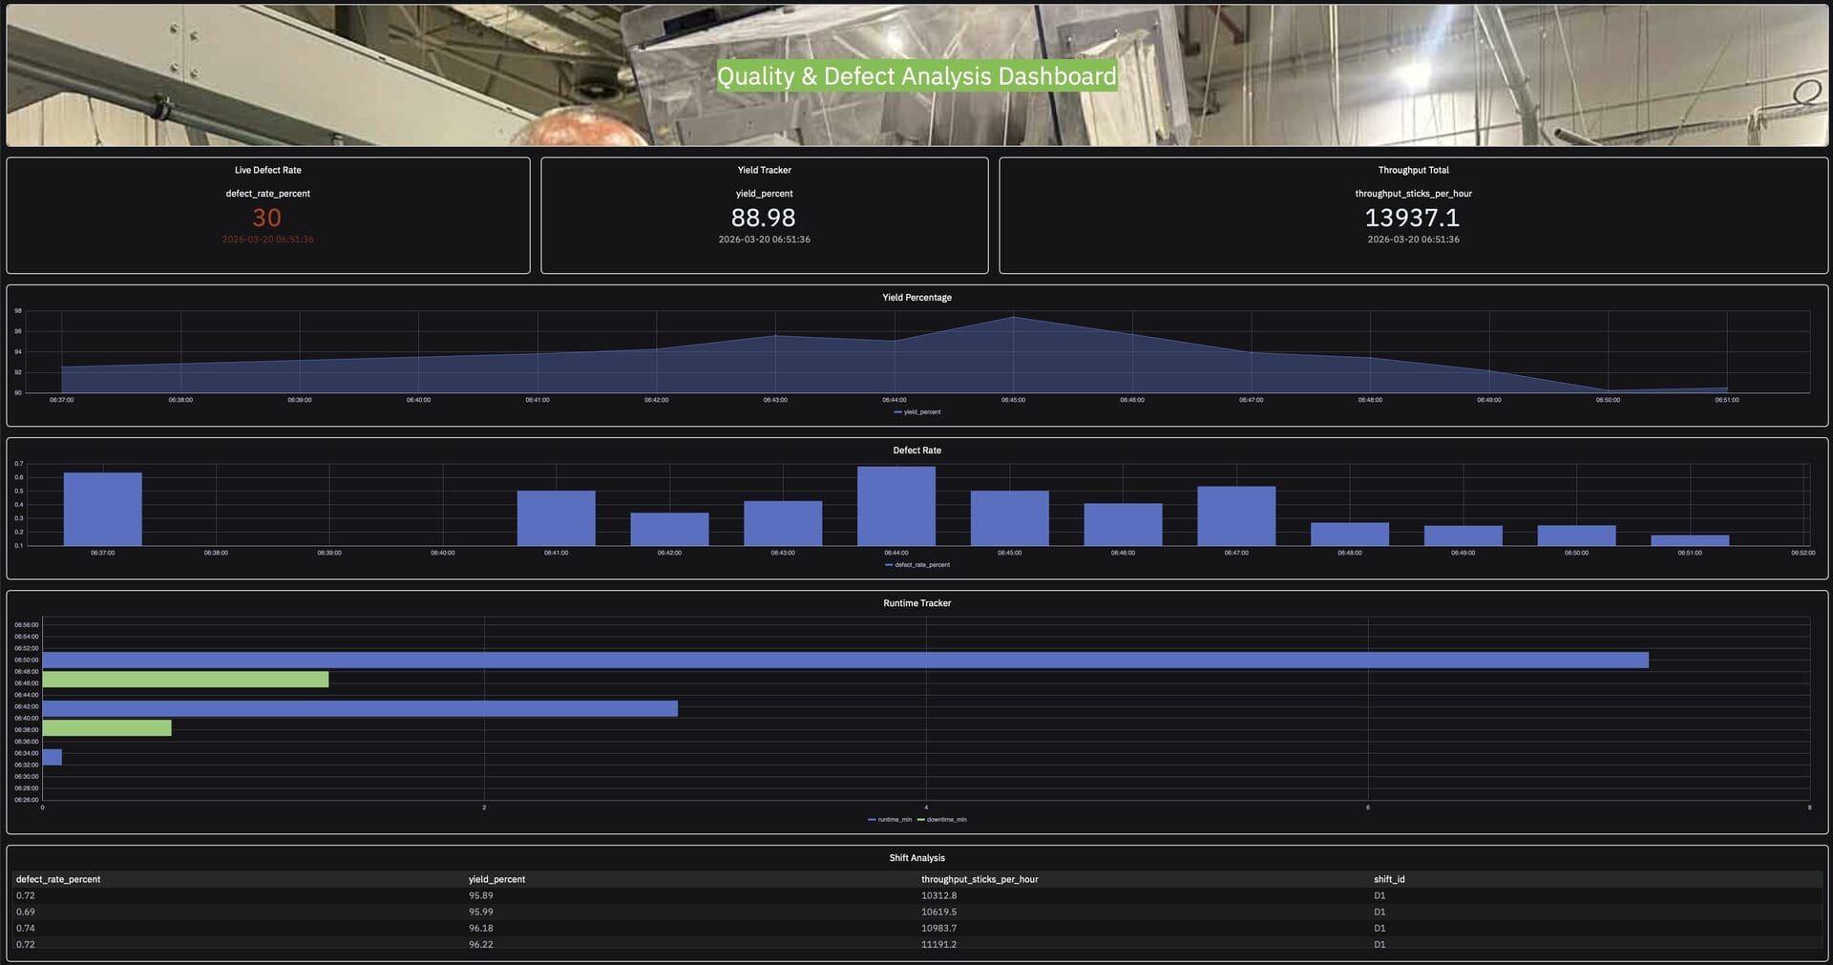Click the Quality & Defect Analysis Dashboard title
Image resolution: width=1833 pixels, height=965 pixels.
tap(916, 76)
